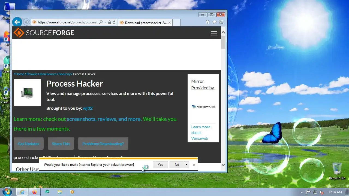Open Favorites with the star icon
Viewport: 349px width, 196px height.
point(215,22)
